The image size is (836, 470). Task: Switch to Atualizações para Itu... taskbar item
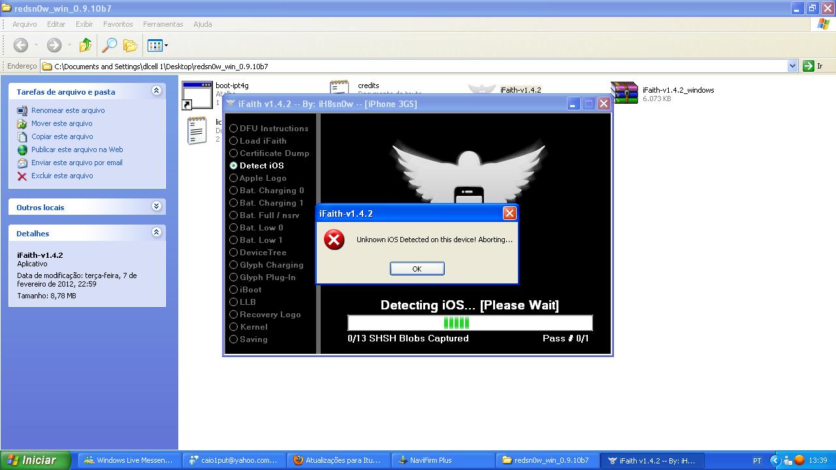coord(338,460)
